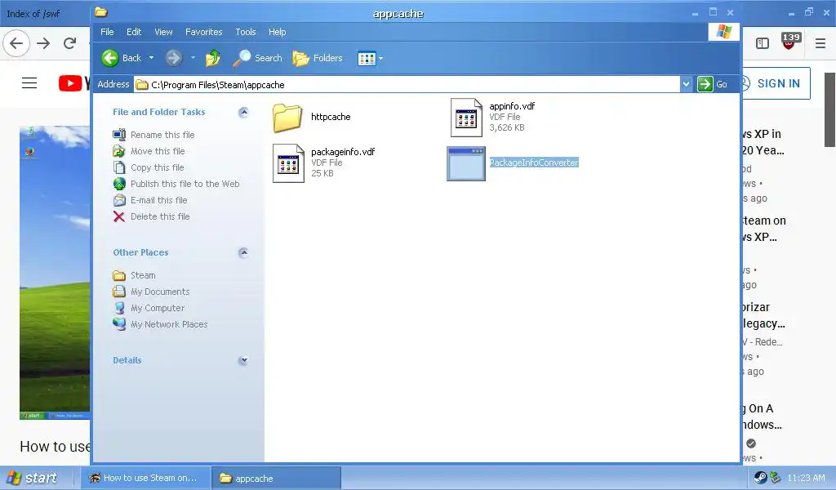Click browser Forward arrow in background window
This screenshot has height=490, width=836.
pyautogui.click(x=43, y=43)
